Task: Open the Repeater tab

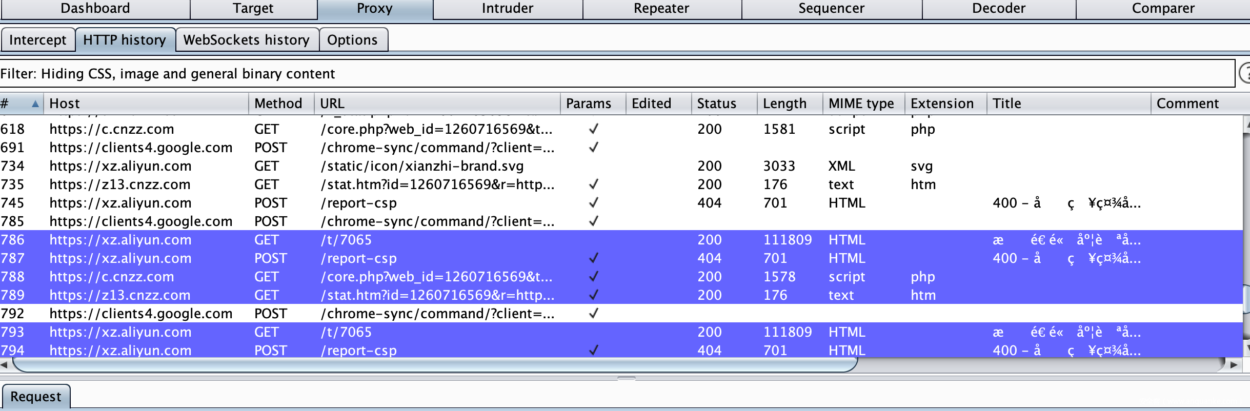Action: [x=661, y=9]
